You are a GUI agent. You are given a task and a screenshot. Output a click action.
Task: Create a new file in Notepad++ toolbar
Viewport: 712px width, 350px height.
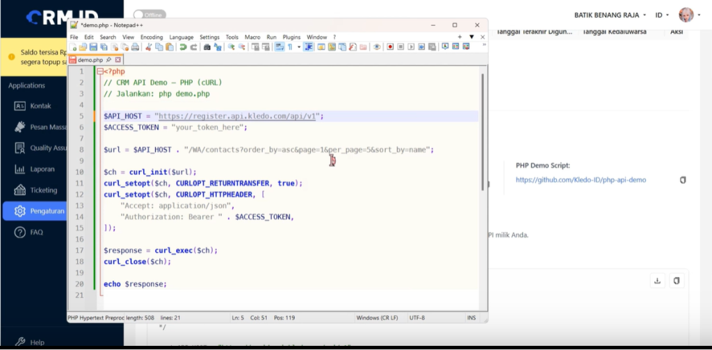[72, 47]
